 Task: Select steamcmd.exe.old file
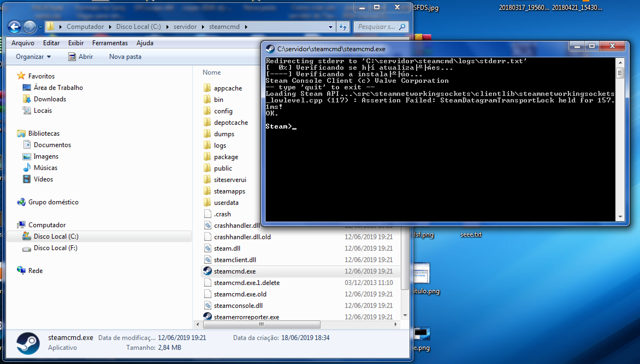click(240, 294)
